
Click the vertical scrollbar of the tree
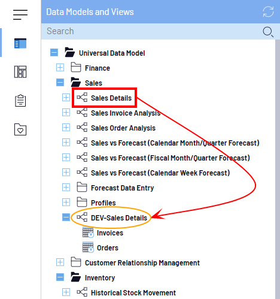(278, 169)
